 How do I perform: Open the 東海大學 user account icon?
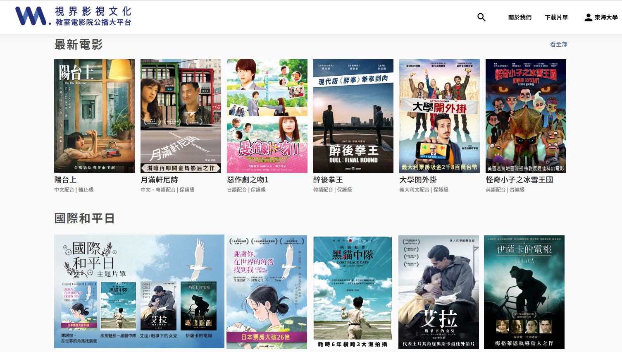coord(588,17)
